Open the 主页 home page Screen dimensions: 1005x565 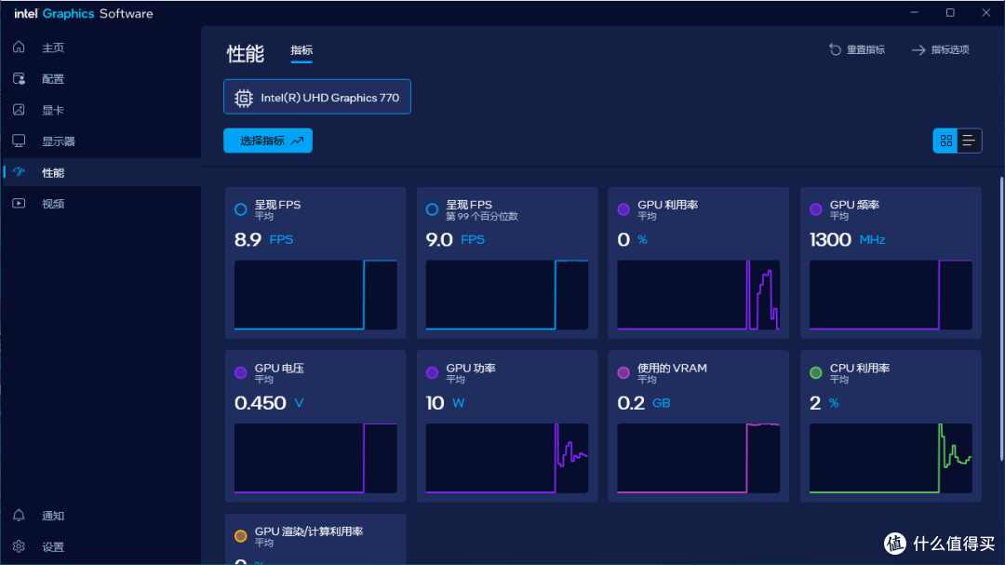53,47
